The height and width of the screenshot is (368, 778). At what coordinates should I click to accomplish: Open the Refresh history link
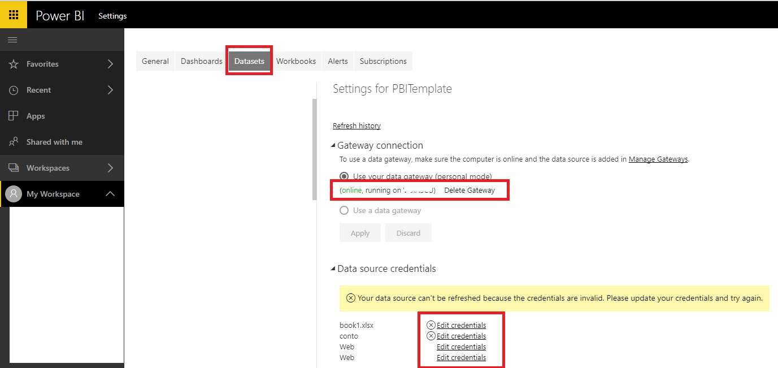pos(357,125)
